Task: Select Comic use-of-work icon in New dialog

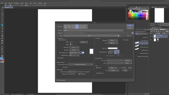Action: pos(73,26)
